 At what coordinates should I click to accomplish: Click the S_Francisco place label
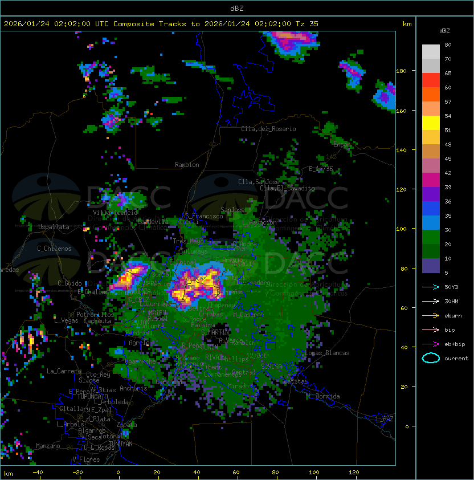[x=204, y=216]
